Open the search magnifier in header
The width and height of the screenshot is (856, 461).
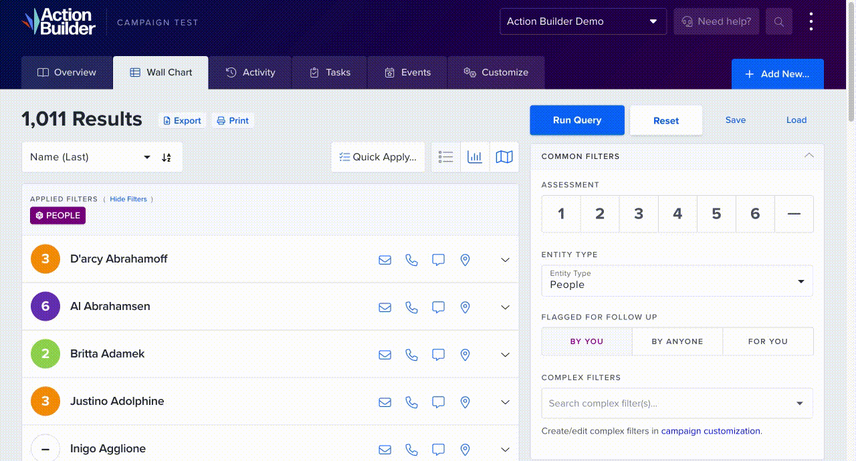(779, 21)
